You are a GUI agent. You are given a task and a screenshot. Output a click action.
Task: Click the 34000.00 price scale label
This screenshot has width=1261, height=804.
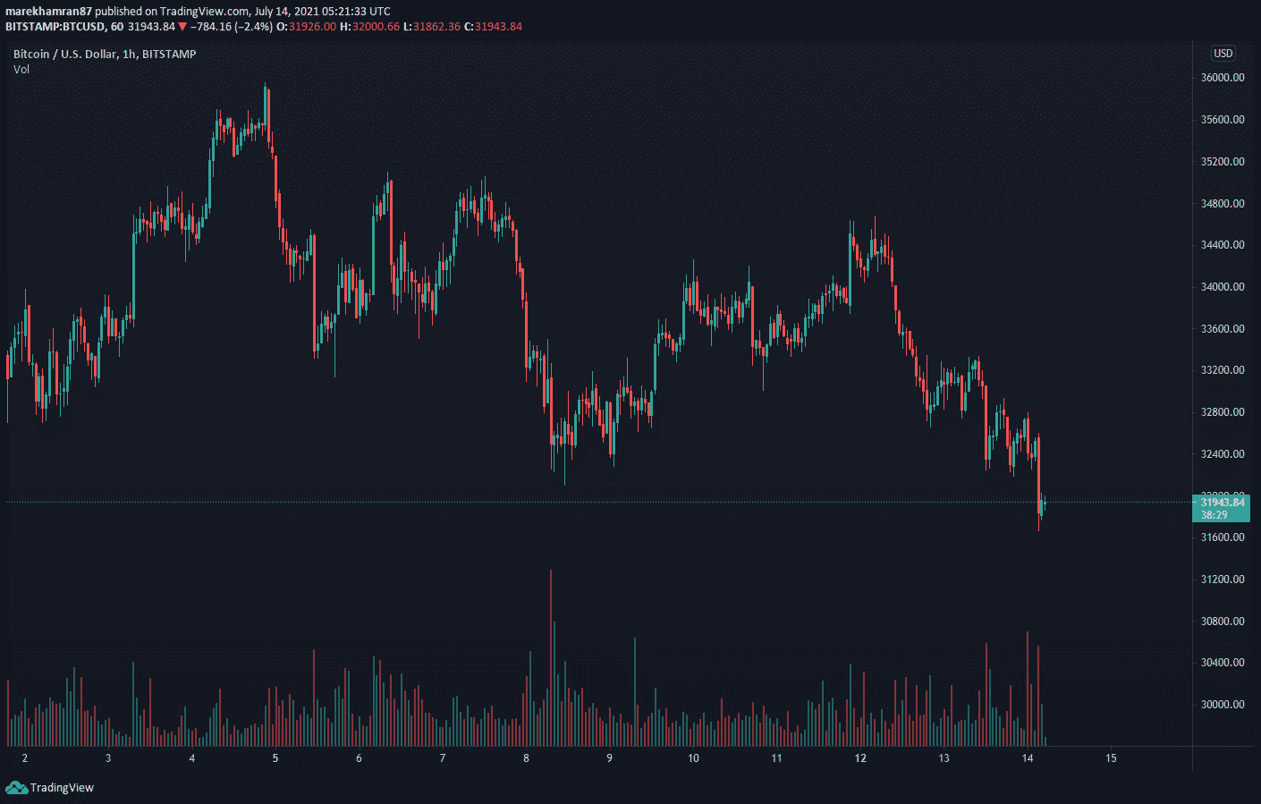tap(1222, 287)
